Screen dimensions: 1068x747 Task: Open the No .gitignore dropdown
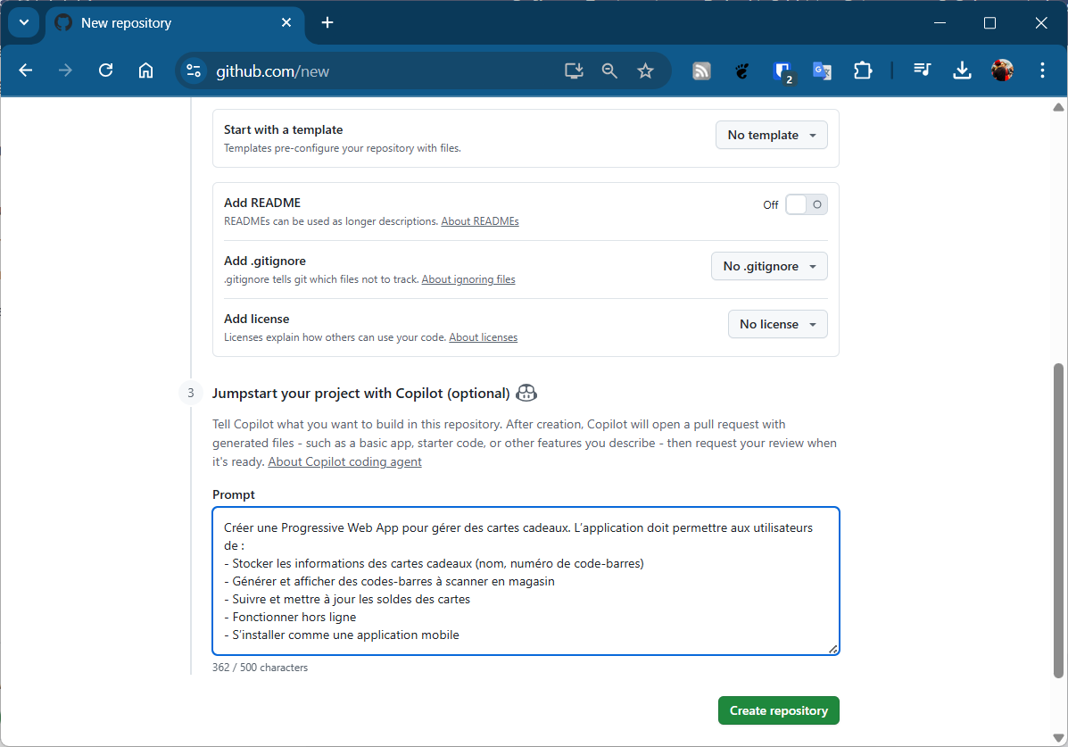point(769,266)
